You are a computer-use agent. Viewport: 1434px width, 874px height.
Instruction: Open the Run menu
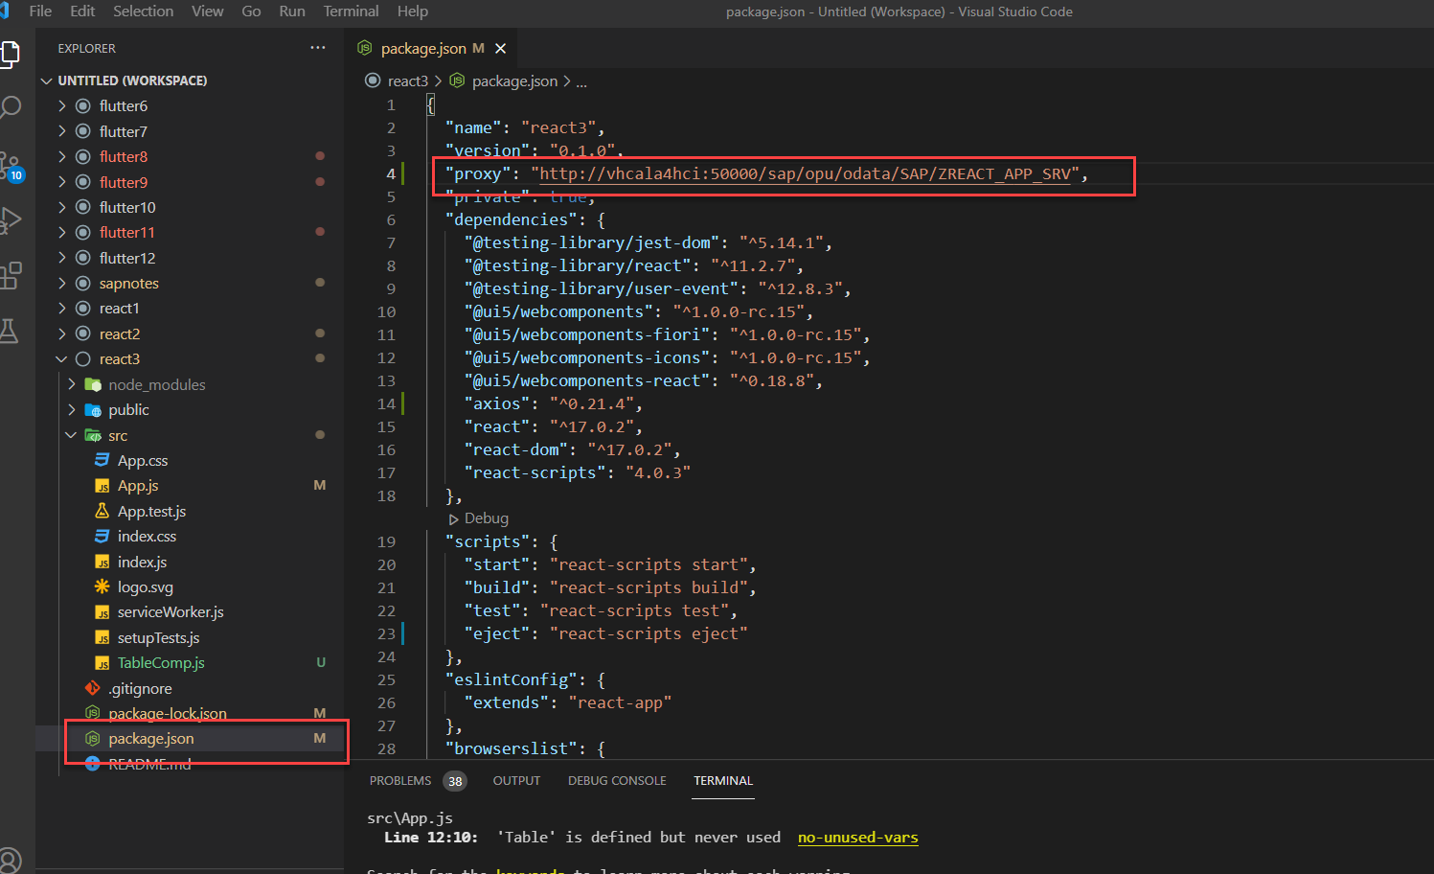tap(292, 11)
